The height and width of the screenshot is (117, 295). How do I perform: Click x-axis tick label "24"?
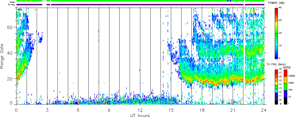click(264, 110)
